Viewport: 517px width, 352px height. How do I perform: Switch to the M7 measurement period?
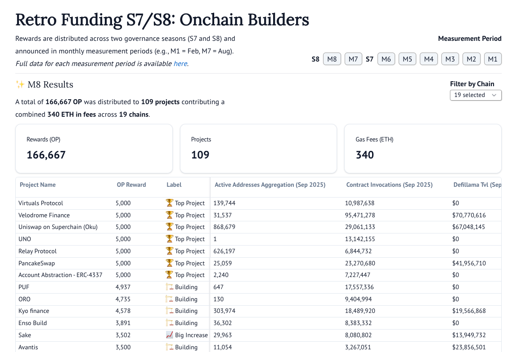click(353, 59)
